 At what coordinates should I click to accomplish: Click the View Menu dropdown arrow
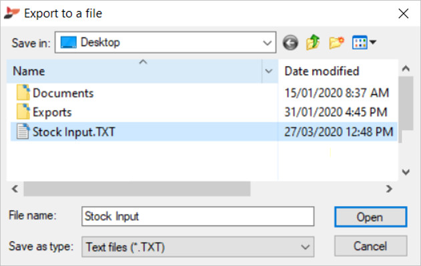pyautogui.click(x=373, y=42)
